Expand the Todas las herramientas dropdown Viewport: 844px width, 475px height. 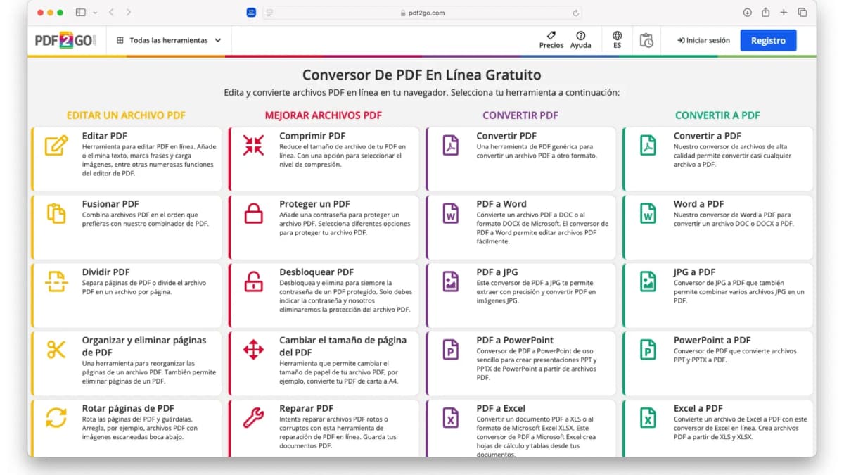[x=169, y=41]
